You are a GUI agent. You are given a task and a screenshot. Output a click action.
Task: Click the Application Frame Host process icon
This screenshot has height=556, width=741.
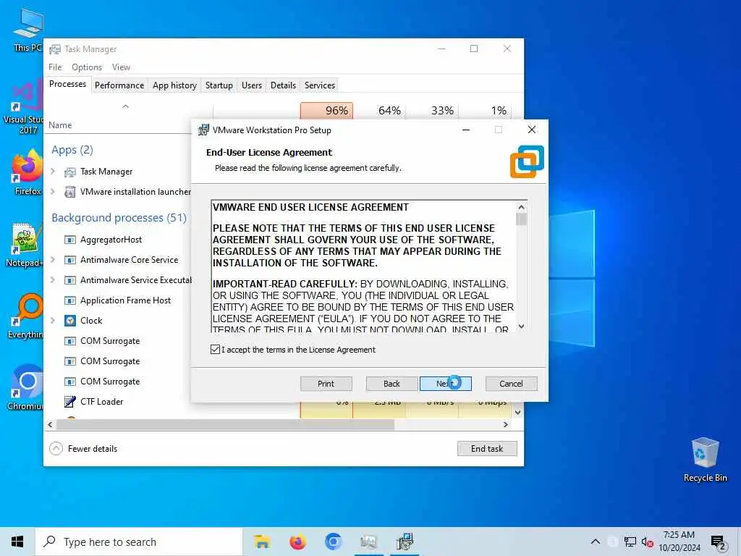pos(70,300)
